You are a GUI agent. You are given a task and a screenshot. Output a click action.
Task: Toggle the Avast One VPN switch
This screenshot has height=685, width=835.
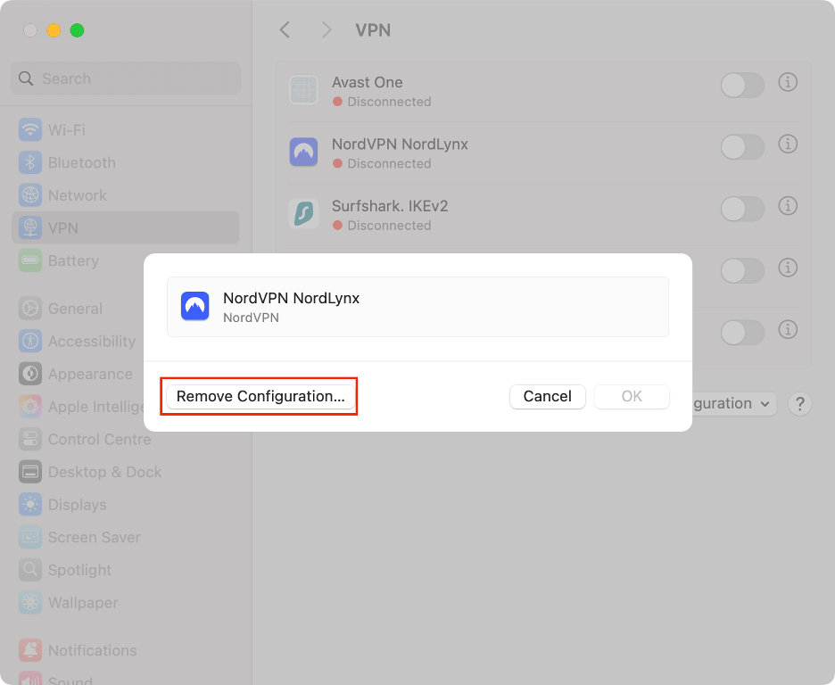tap(742, 85)
